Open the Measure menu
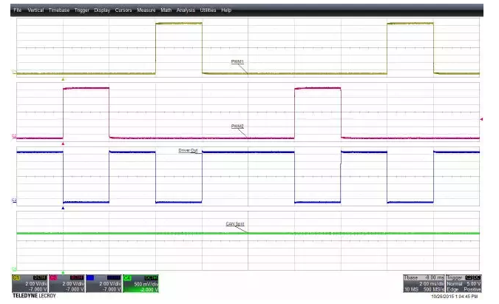The height and width of the screenshot is (304, 499). [x=146, y=10]
